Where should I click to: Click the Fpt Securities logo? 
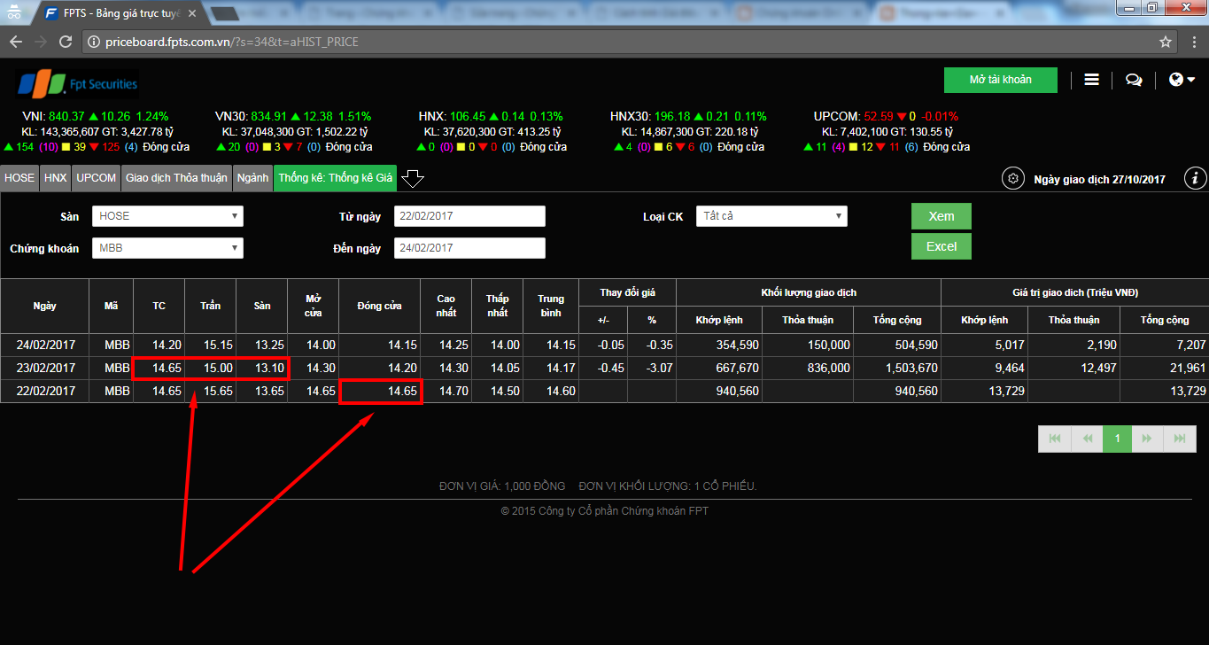pos(77,84)
